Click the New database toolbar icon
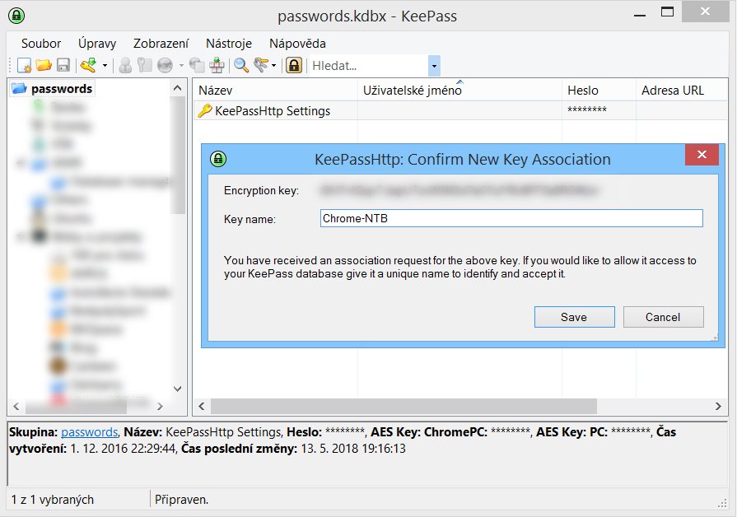Image resolution: width=737 pixels, height=517 pixels. pos(24,65)
